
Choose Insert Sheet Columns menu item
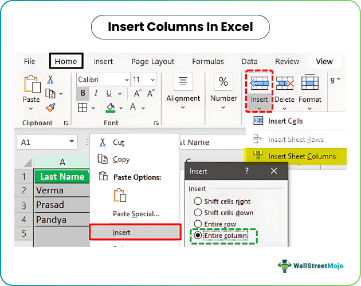[295, 156]
